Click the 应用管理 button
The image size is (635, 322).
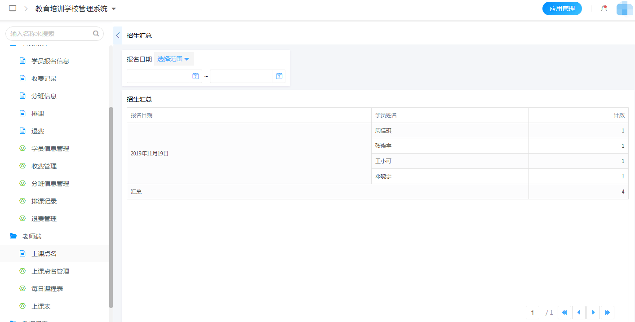(562, 9)
